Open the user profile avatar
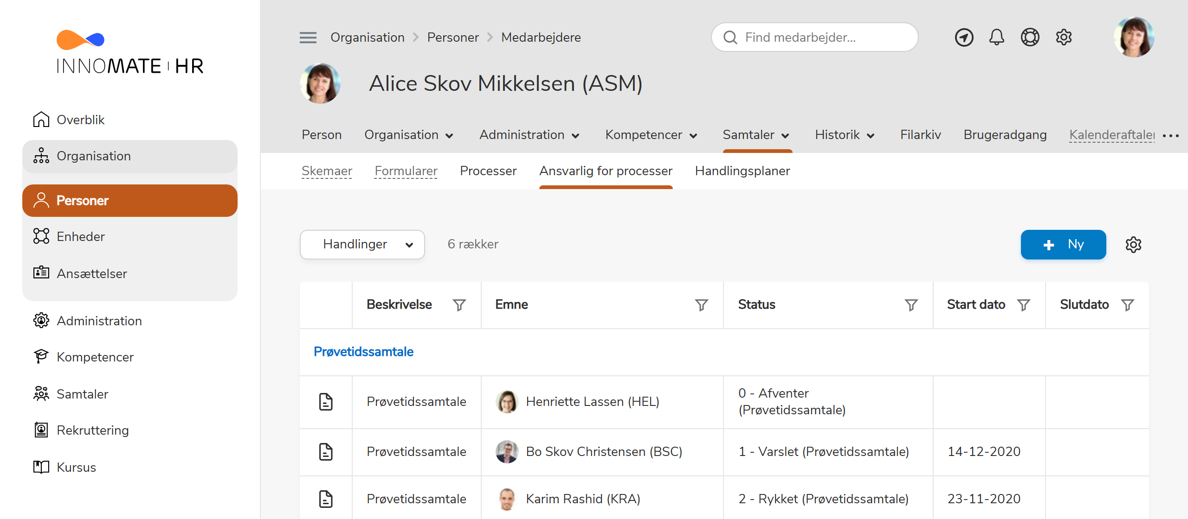This screenshot has width=1188, height=519. [x=1134, y=37]
